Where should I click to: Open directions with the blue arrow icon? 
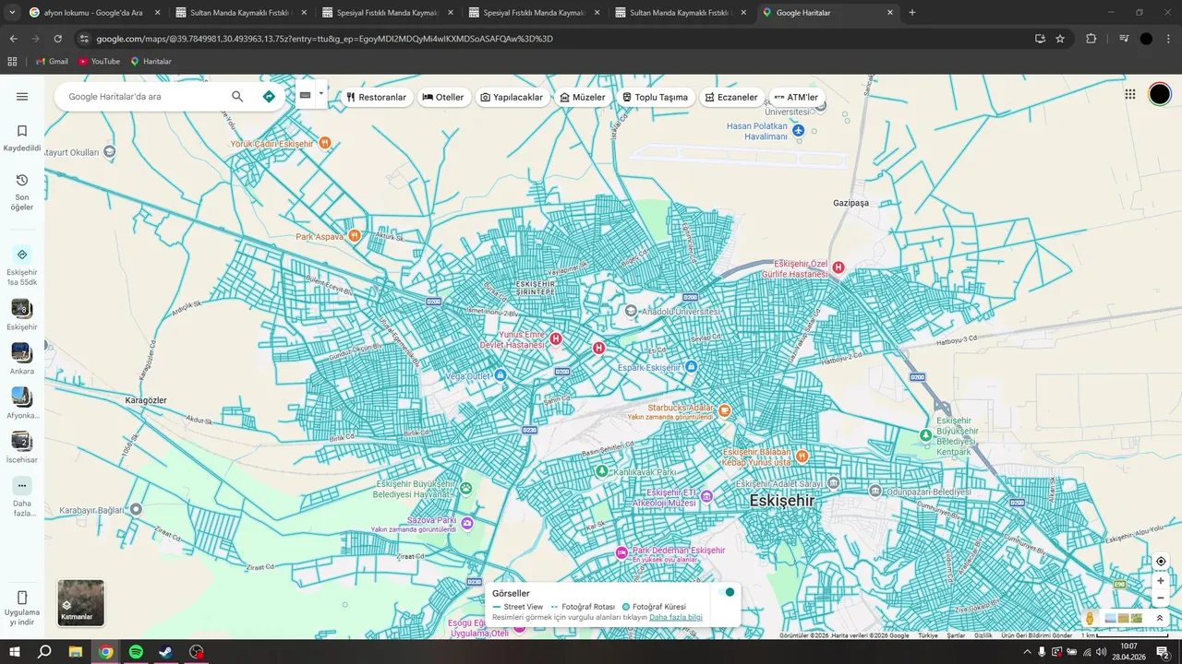pos(269,97)
